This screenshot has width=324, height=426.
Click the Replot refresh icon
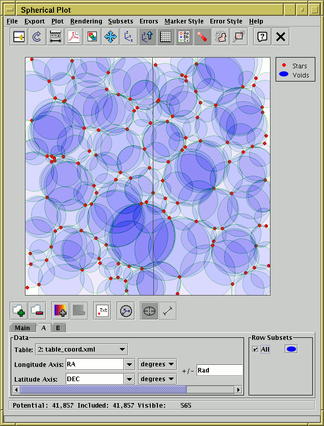37,37
